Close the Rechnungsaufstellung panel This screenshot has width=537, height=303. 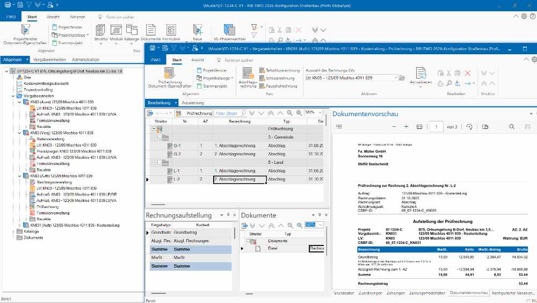[x=235, y=215]
